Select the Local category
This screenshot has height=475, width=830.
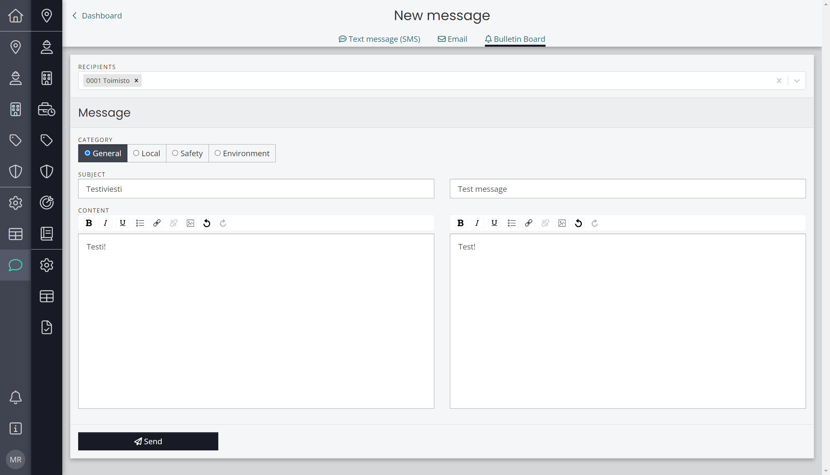[x=147, y=153]
